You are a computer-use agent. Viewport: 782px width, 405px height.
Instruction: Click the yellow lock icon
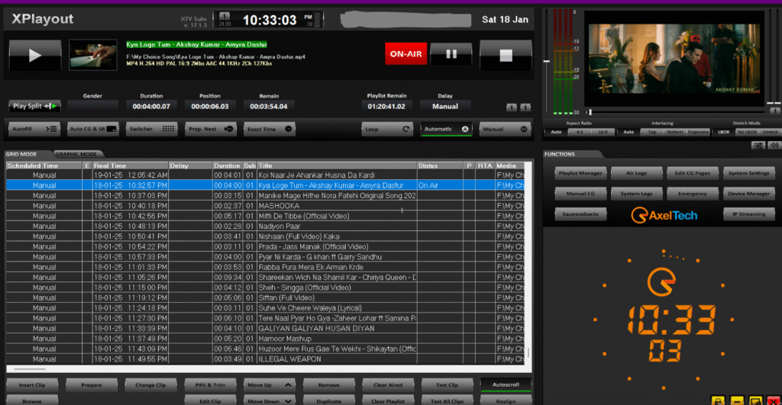718,400
